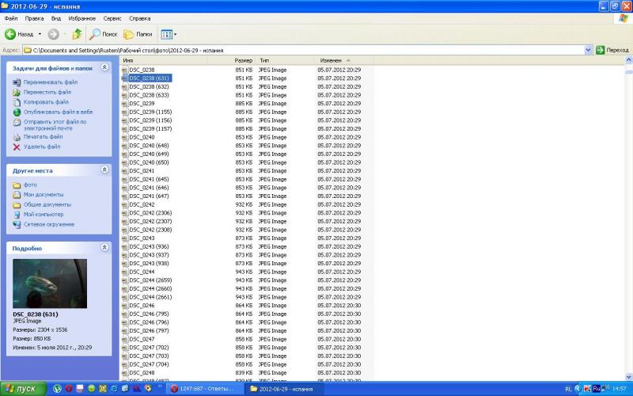Viewport: 633px width, 396px height.
Task: Click the Сетевое окружение icon in sidebar
Action: point(17,224)
